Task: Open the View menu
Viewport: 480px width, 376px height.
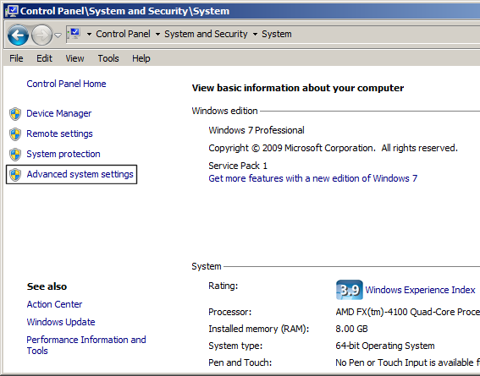Action: (74, 58)
